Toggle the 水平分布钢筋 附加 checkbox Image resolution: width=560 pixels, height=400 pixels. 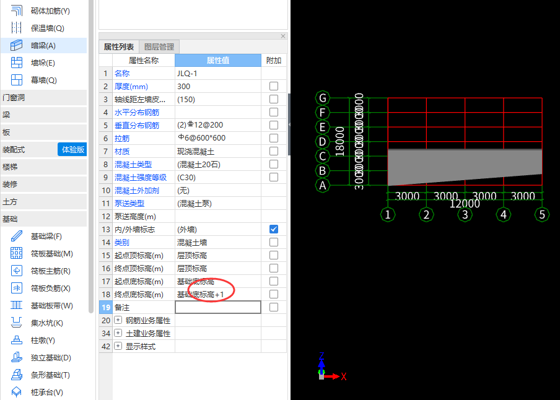pyautogui.click(x=274, y=112)
